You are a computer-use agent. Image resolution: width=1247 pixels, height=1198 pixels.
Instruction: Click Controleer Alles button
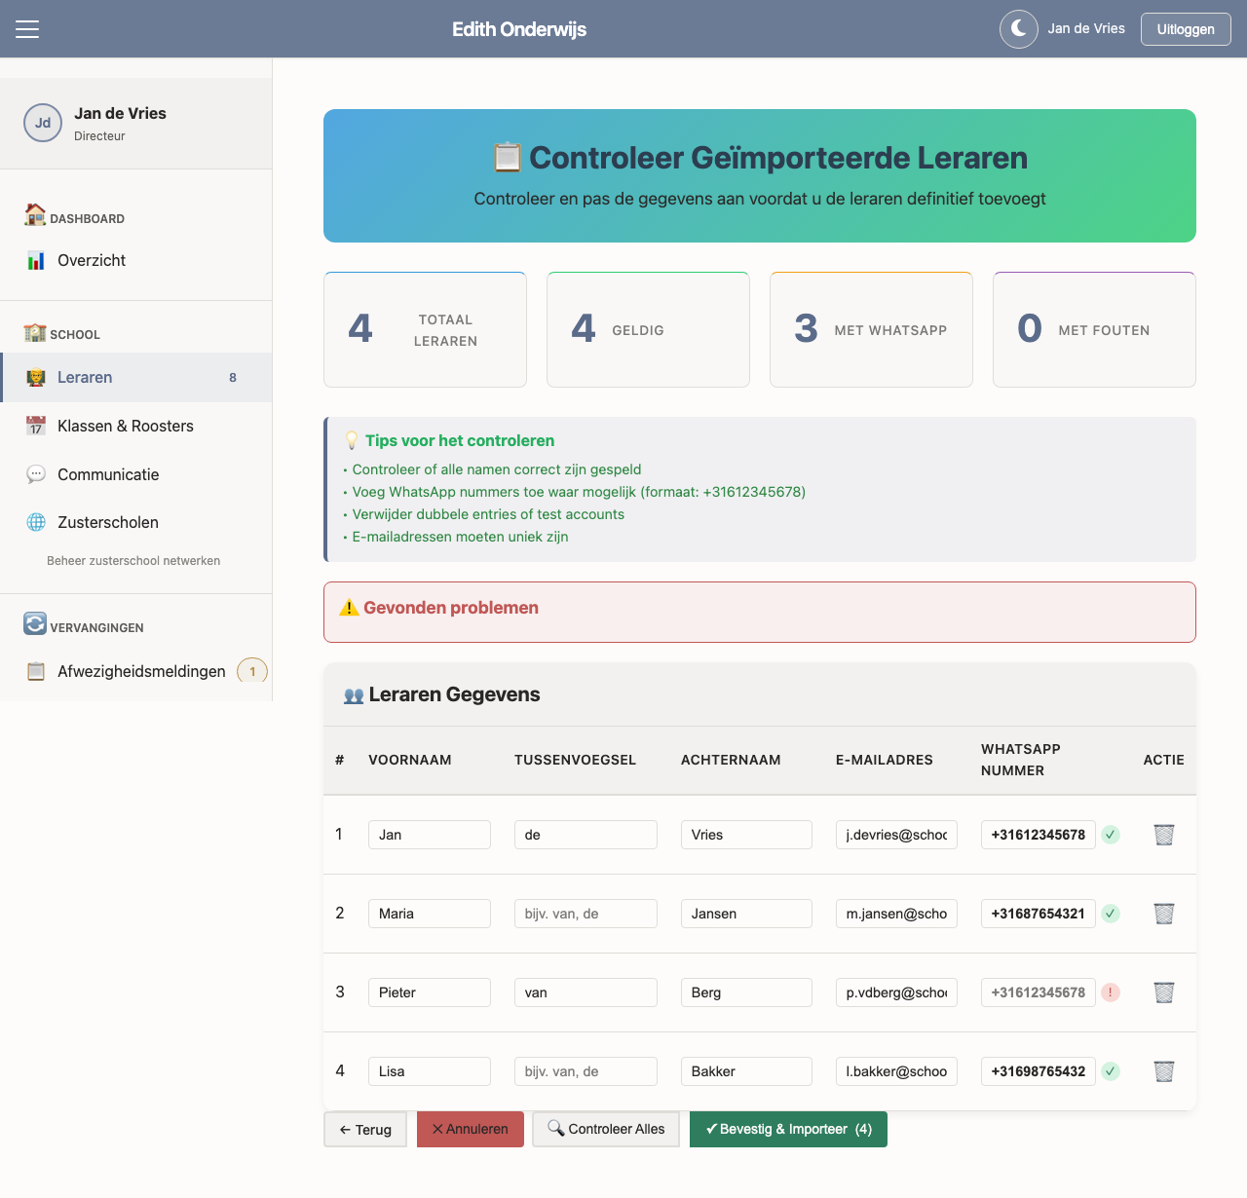coord(606,1130)
